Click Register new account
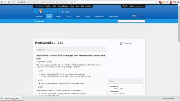 tap(136, 6)
